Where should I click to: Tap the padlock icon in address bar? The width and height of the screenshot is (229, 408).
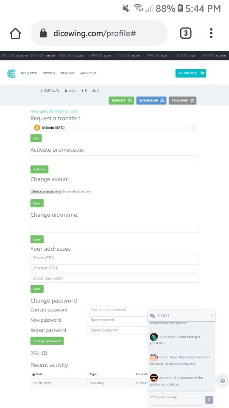pyautogui.click(x=43, y=33)
